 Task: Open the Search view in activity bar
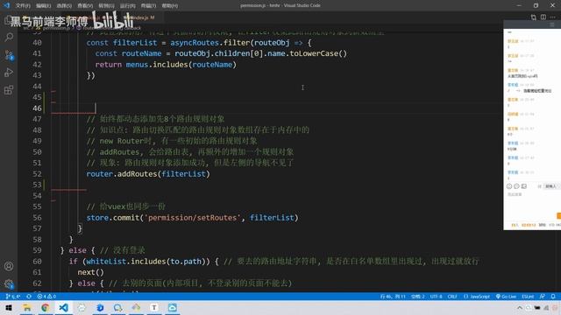click(9, 37)
